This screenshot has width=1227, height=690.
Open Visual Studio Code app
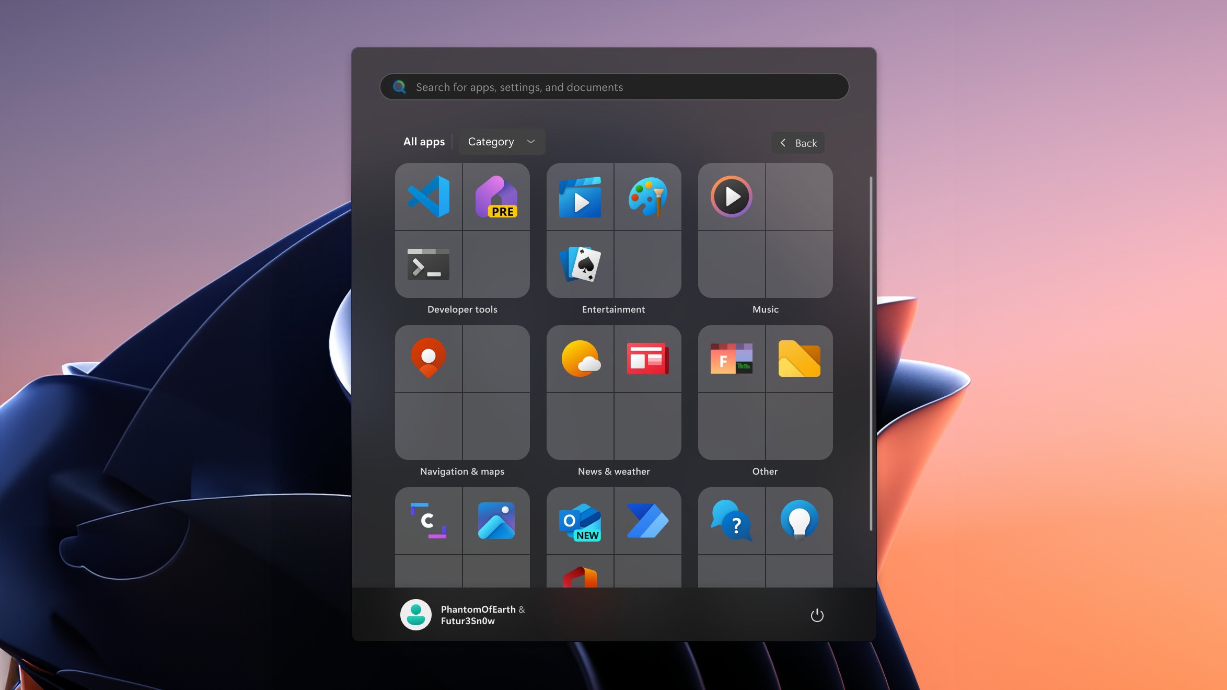(x=429, y=197)
